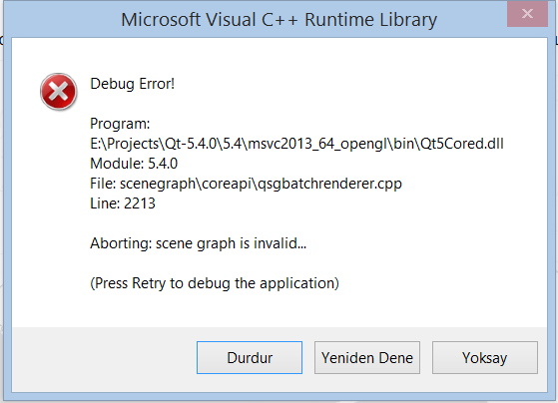Screen dimensions: 558x403
Task: Select the 5.4.0 module version value
Action: (x=163, y=164)
